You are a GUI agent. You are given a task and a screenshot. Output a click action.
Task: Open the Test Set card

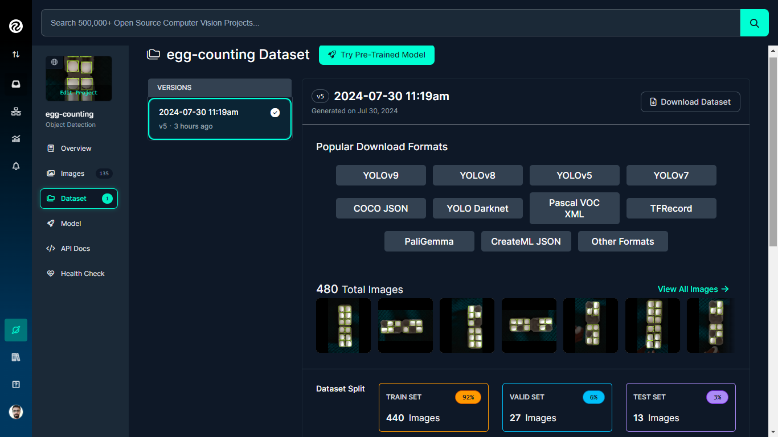click(x=681, y=407)
